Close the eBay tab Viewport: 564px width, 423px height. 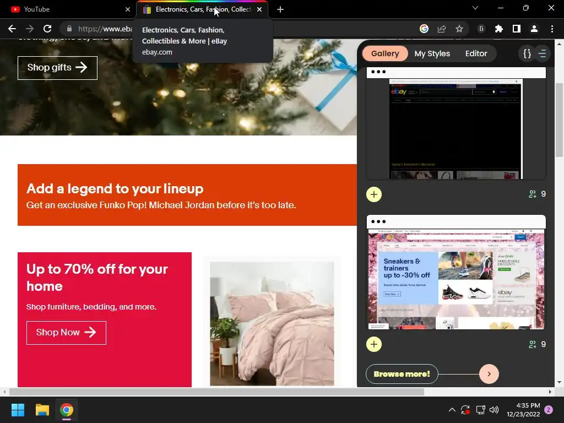pyautogui.click(x=259, y=9)
